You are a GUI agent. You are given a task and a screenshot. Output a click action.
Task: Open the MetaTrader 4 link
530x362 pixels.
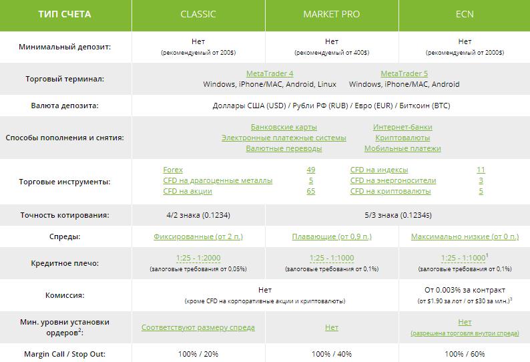[x=270, y=73]
